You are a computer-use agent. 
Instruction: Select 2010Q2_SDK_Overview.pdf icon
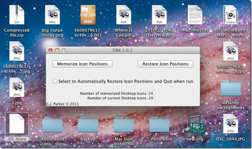[159, 15]
